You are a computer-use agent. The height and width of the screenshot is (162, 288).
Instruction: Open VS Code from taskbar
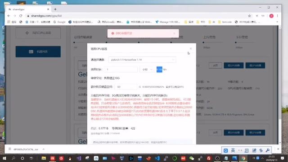pyautogui.click(x=157, y=158)
